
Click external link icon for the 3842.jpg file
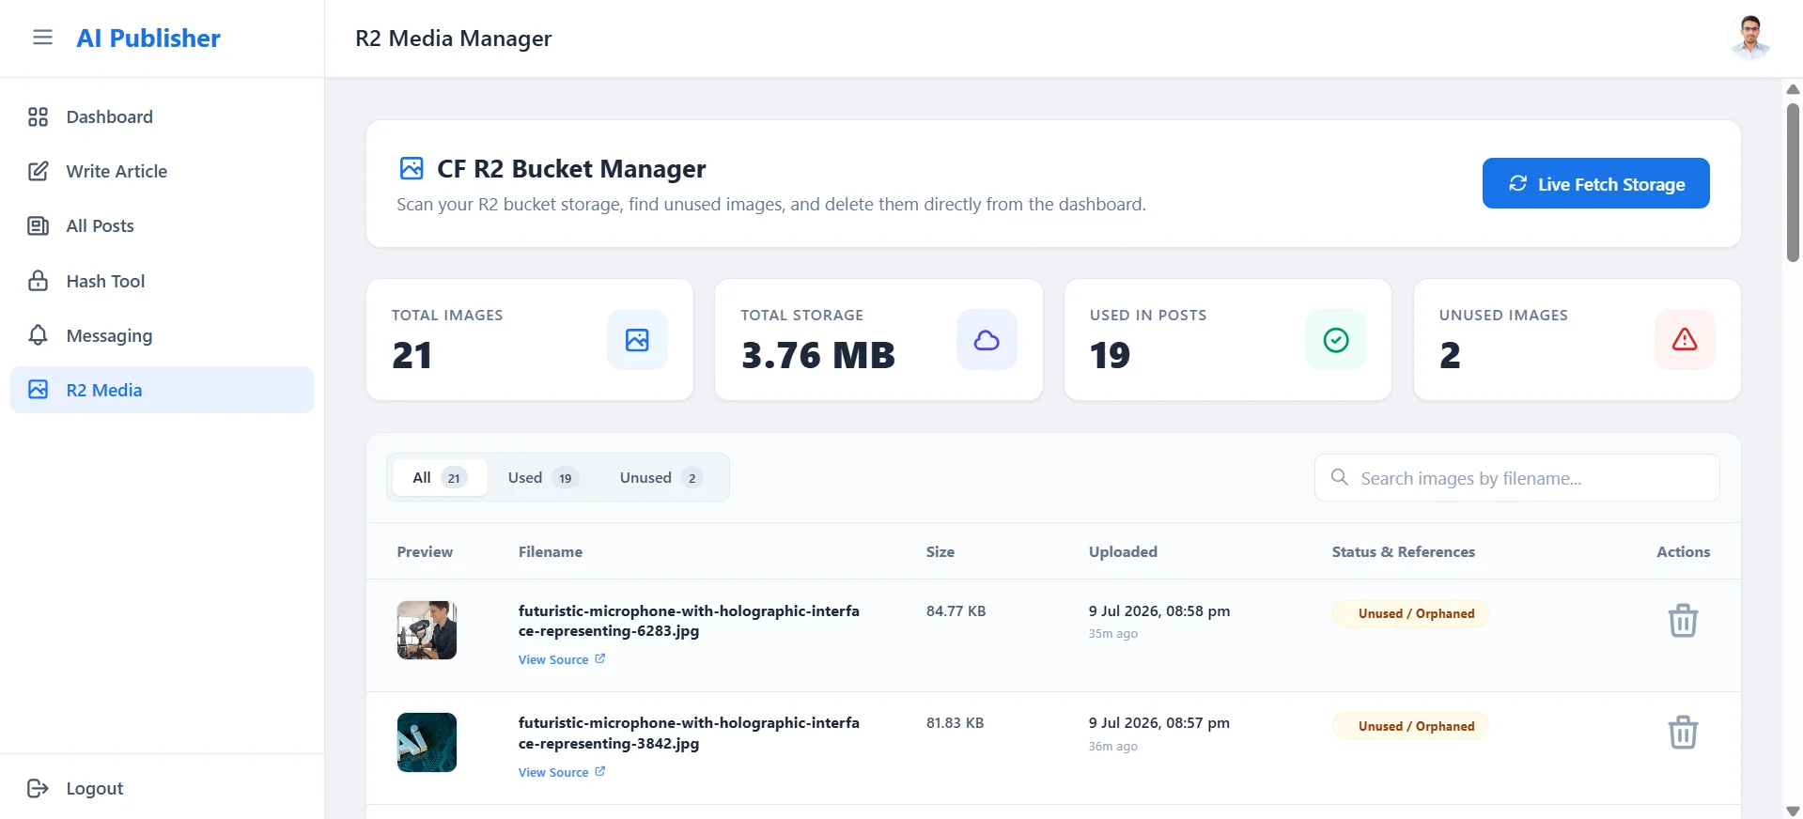[600, 771]
